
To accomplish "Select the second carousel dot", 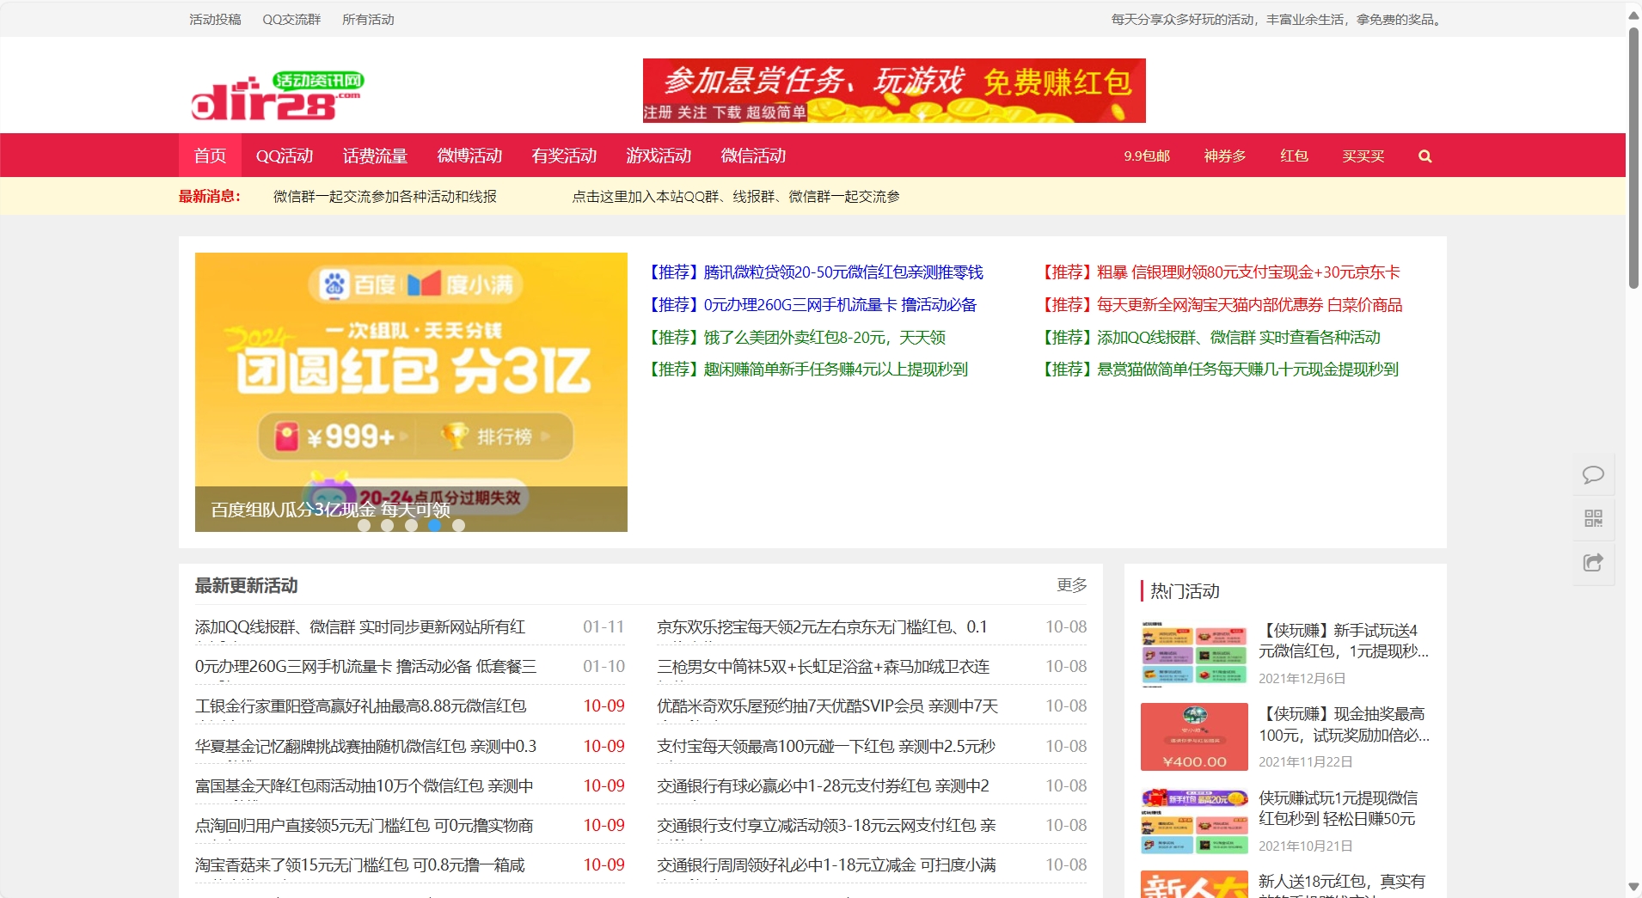I will pos(388,525).
